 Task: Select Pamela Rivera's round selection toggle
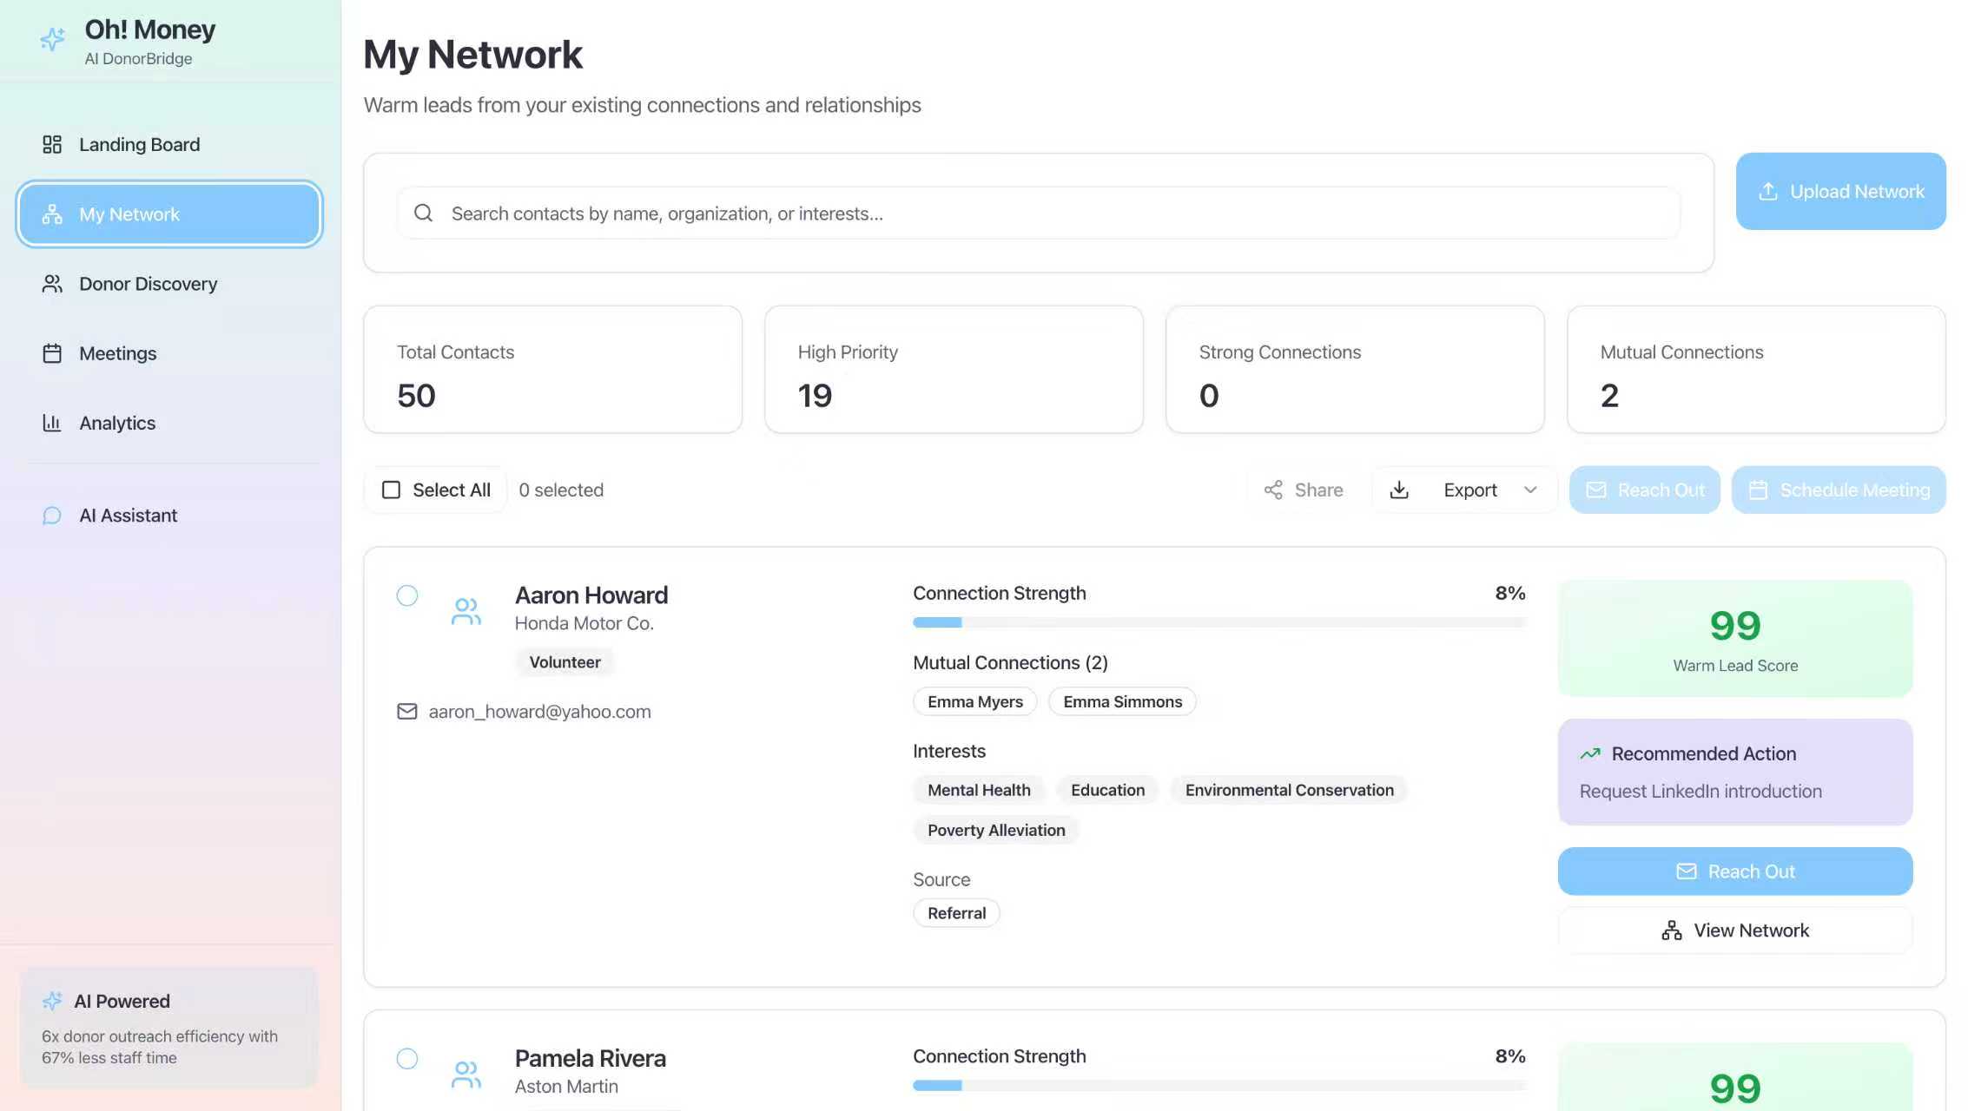coord(407,1059)
